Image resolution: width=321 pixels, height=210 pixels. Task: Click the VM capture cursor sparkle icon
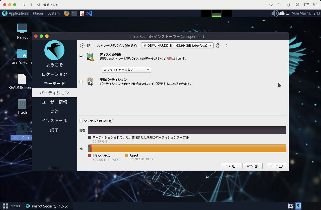(x=271, y=5)
